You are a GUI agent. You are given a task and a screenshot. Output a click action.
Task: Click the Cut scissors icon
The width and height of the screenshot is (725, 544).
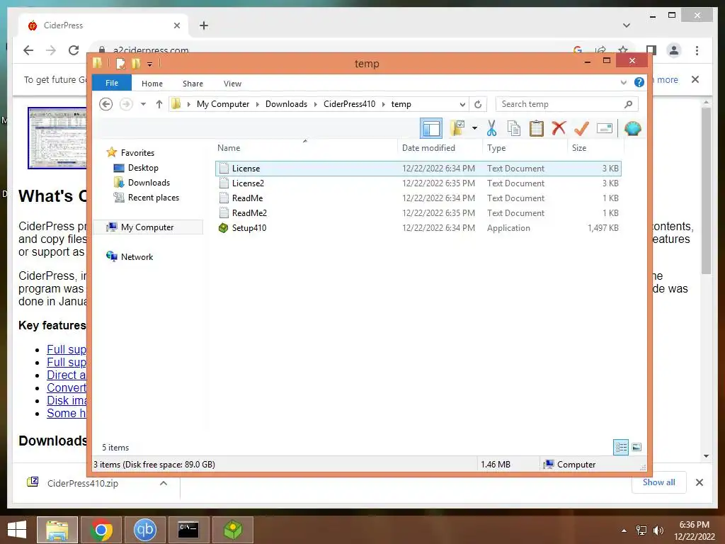pyautogui.click(x=491, y=128)
